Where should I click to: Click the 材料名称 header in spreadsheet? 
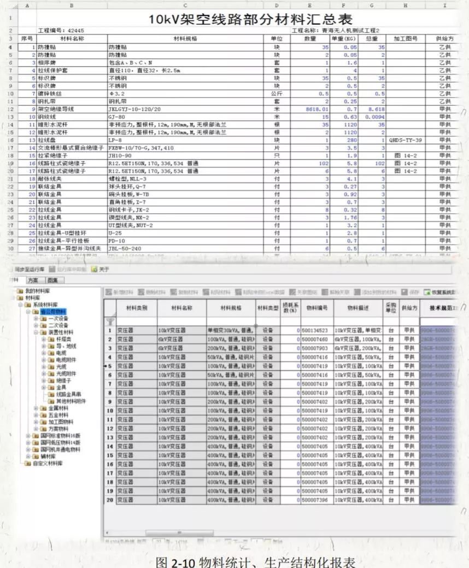tap(72, 39)
